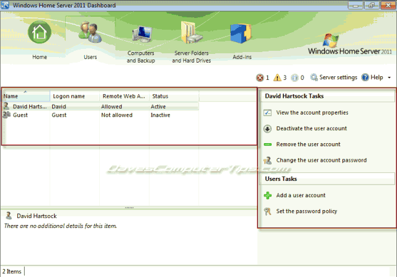Switch to the Add-ins tab label

[242, 57]
